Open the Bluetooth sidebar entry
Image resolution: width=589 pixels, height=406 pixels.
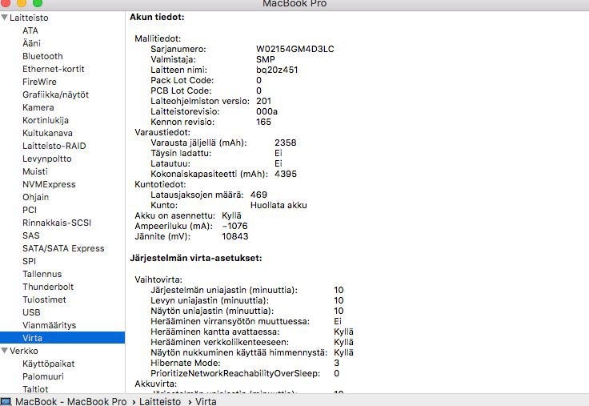43,56
